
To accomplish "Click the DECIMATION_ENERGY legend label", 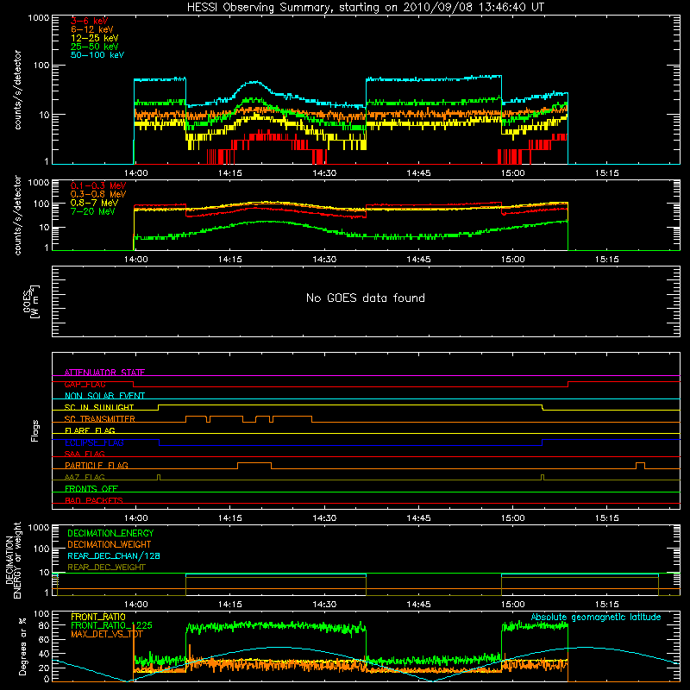I will click(x=110, y=533).
